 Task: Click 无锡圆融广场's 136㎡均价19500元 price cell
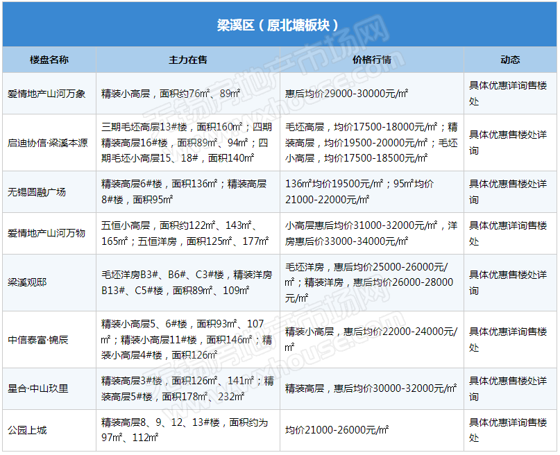coord(359,192)
